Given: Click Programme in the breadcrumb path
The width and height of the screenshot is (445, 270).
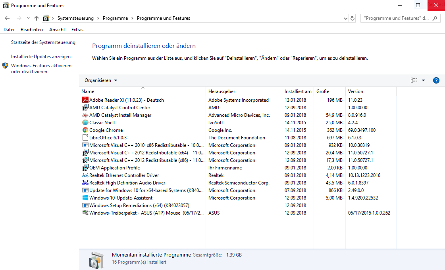Looking at the screenshot, I should pyautogui.click(x=115, y=18).
